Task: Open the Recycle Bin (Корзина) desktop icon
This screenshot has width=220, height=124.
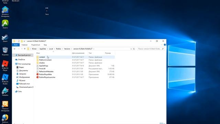Action: click(x=5, y=51)
